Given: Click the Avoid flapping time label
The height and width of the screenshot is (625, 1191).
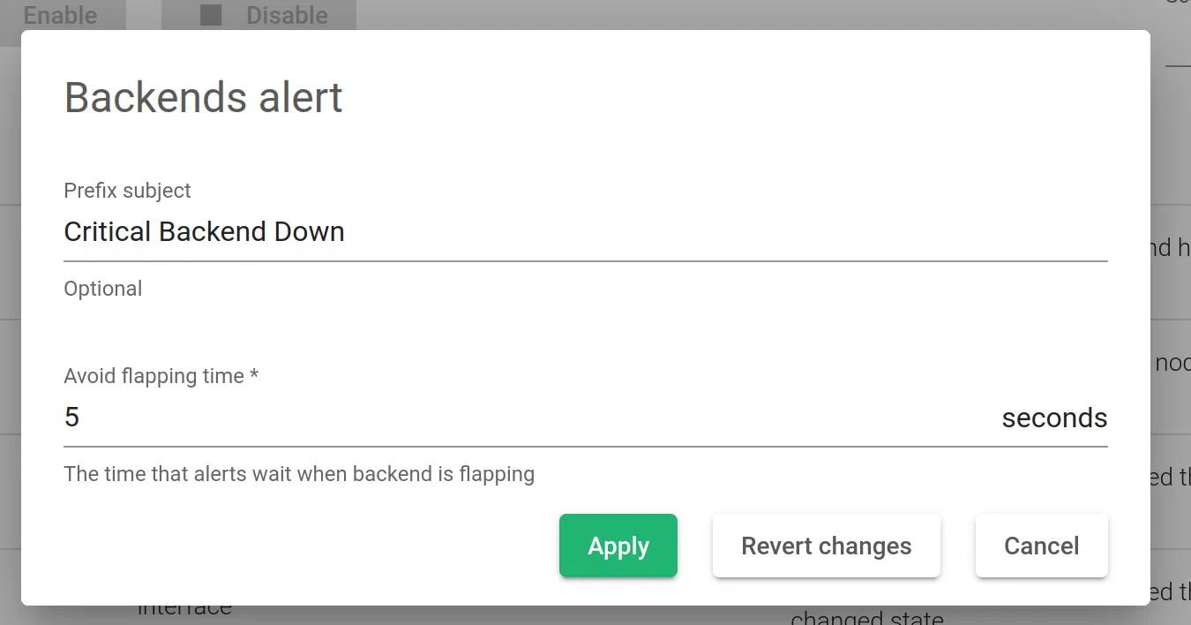Looking at the screenshot, I should pyautogui.click(x=154, y=376).
